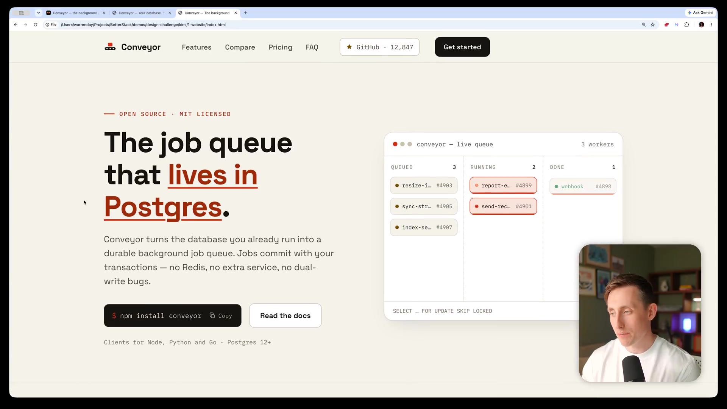Click the SELECT … FOR UPDATE SKIP LOCKED text

pos(442,311)
